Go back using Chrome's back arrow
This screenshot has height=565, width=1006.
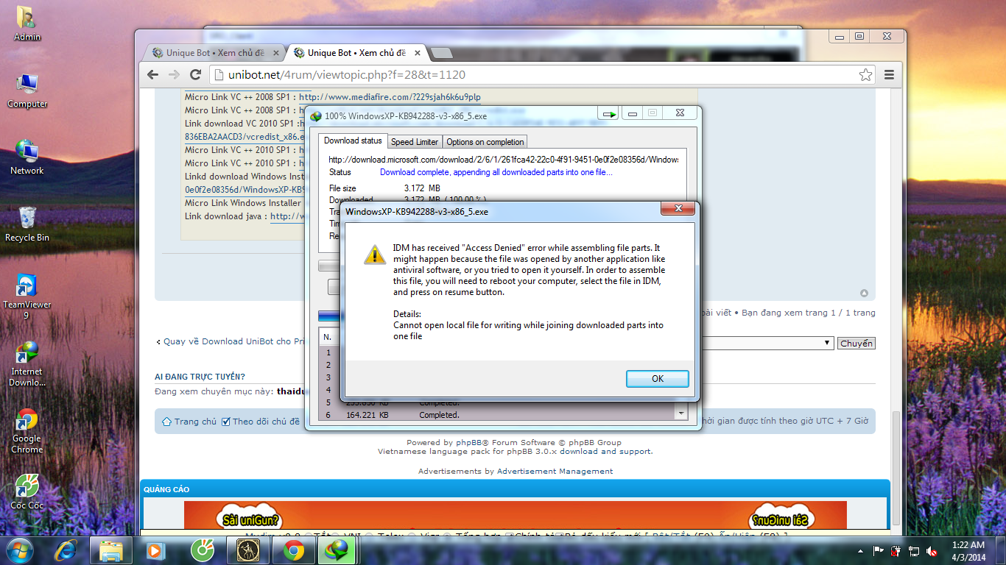(x=152, y=74)
